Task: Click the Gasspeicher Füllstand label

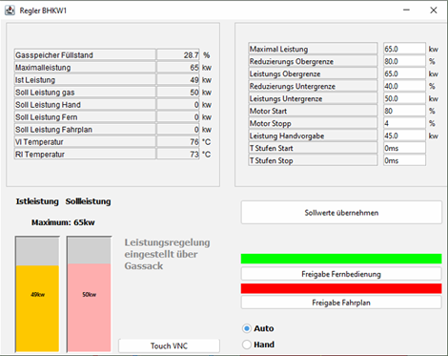Action: click(x=85, y=55)
